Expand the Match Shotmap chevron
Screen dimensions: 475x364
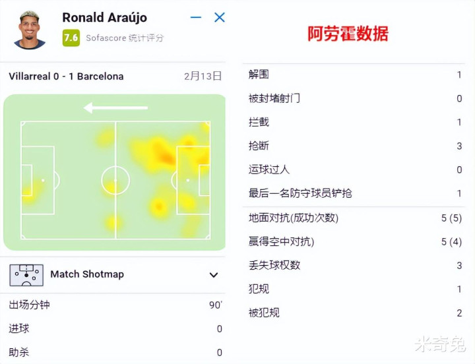[213, 275]
